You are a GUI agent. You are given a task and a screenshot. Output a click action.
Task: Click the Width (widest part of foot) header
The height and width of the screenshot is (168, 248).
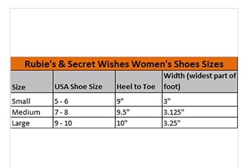200,81
